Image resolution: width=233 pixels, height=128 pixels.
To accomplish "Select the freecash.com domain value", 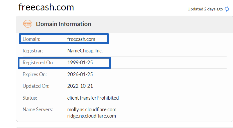I will (81, 39).
